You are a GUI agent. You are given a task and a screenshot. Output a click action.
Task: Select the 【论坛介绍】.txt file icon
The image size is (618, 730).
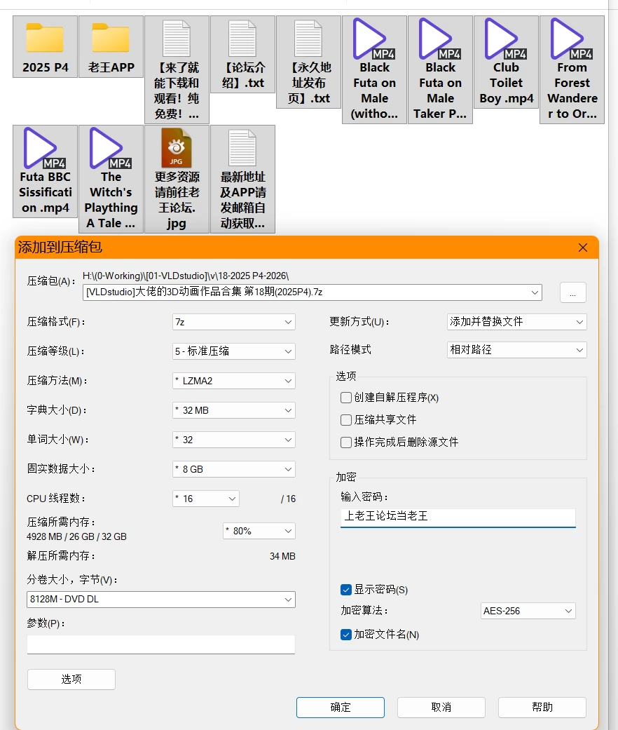[242, 55]
